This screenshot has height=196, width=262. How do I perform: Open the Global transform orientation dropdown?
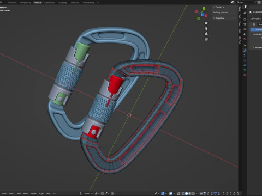(x=86, y=194)
